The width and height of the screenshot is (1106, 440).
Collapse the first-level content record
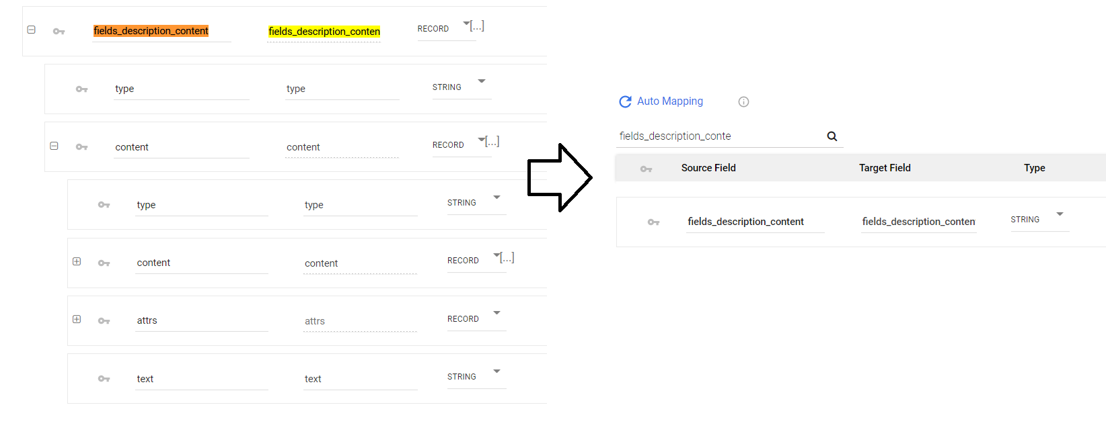coord(54,146)
